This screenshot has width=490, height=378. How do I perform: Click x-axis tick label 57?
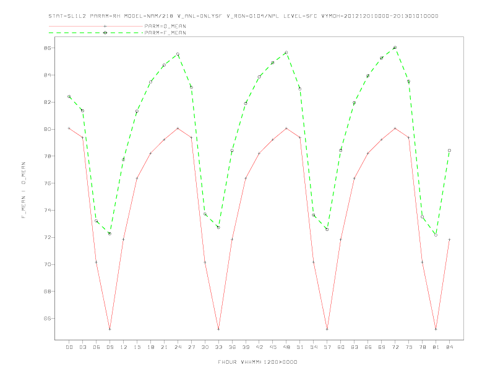click(x=327, y=347)
